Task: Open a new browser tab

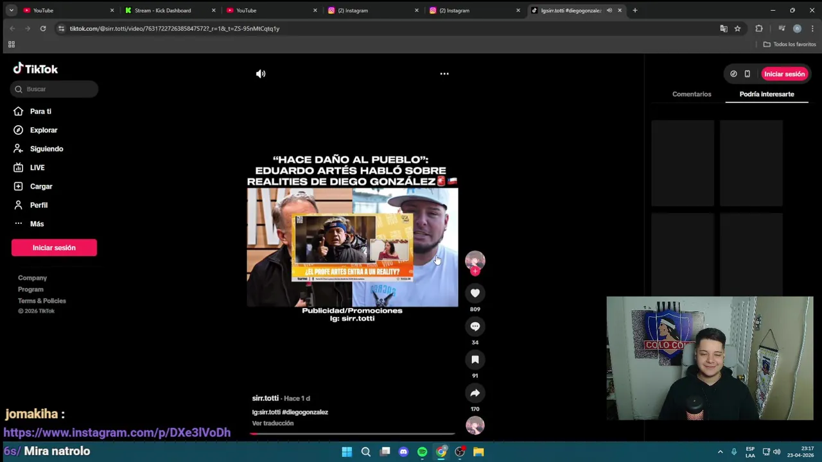Action: point(634,10)
